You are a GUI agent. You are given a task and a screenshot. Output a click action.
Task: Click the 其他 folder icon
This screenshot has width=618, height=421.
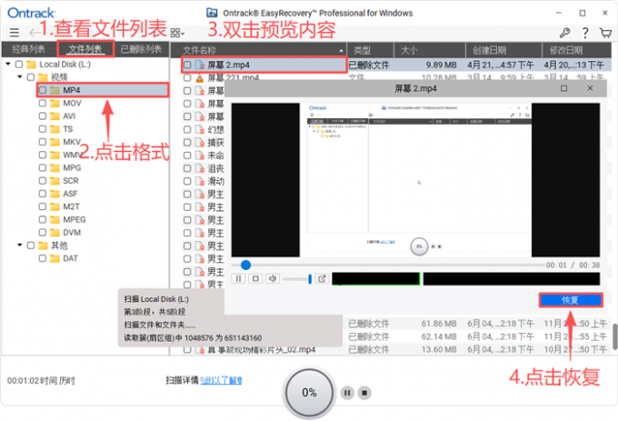[44, 246]
